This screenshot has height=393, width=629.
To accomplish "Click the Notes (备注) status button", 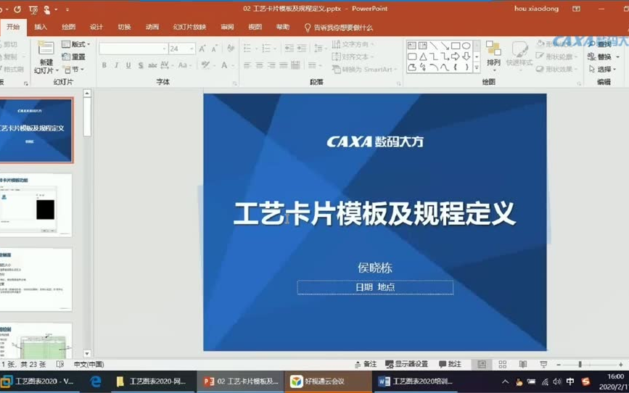I will click(366, 364).
